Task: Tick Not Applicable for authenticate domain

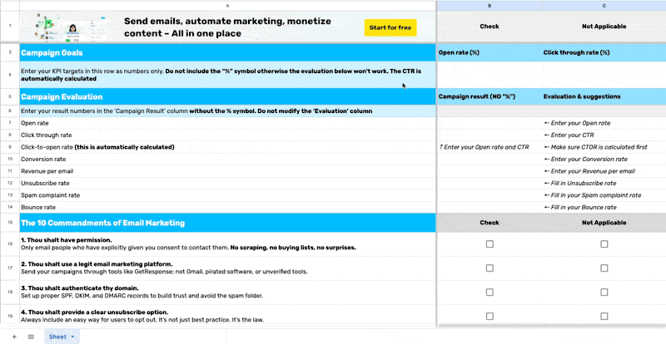Action: click(604, 292)
